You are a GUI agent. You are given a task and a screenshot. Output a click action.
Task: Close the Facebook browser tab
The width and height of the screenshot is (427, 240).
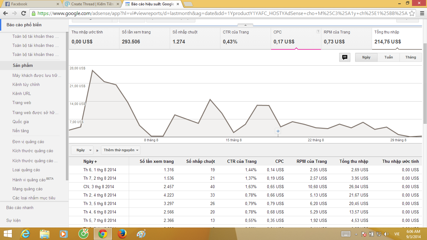pos(58,4)
